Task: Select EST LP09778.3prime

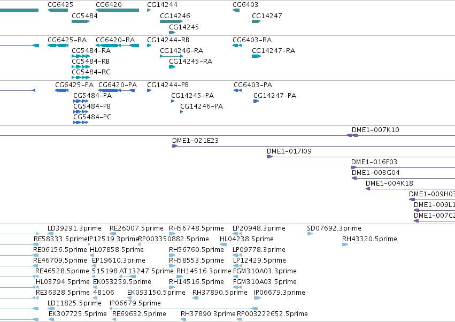Action: [x=259, y=250]
